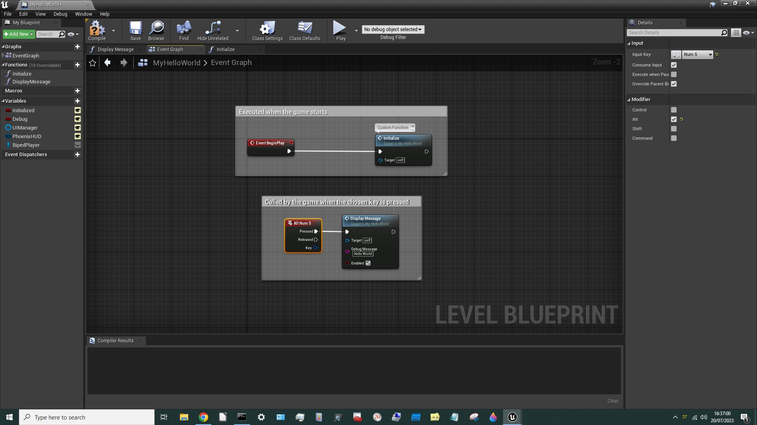Add a new graph with plus icon
The height and width of the screenshot is (425, 757).
(77, 47)
